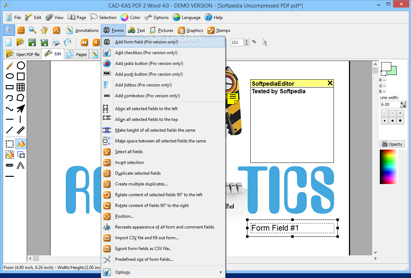Click 'Add form field (Pro version only!)'
The height and width of the screenshot is (278, 411).
coord(163,42)
